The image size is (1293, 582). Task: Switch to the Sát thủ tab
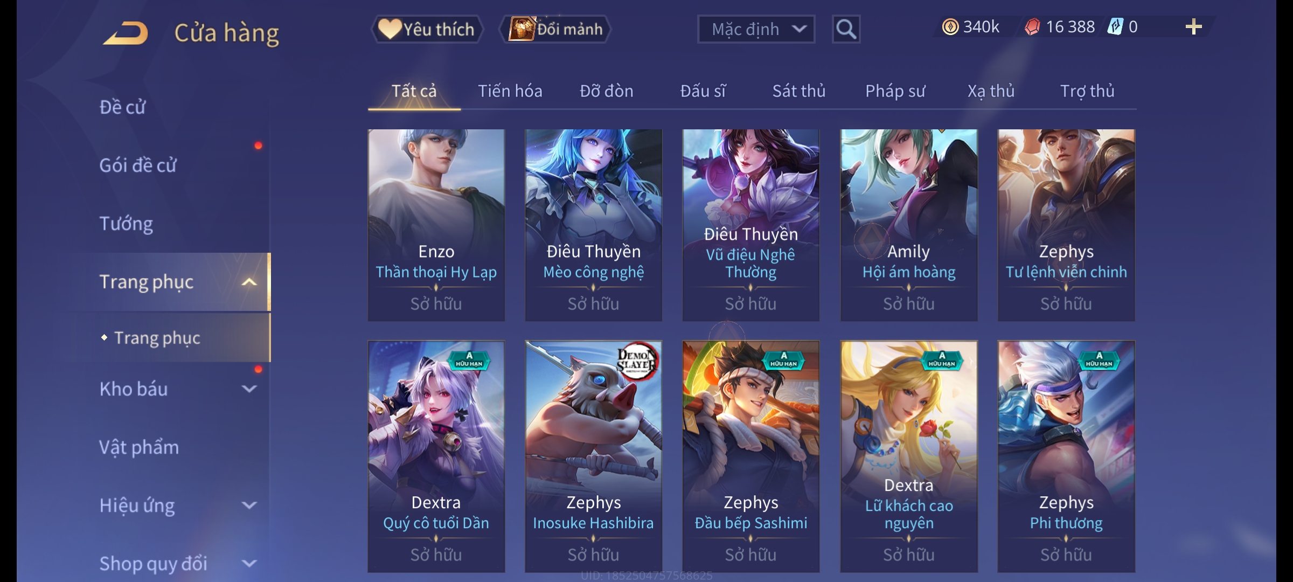click(x=799, y=91)
